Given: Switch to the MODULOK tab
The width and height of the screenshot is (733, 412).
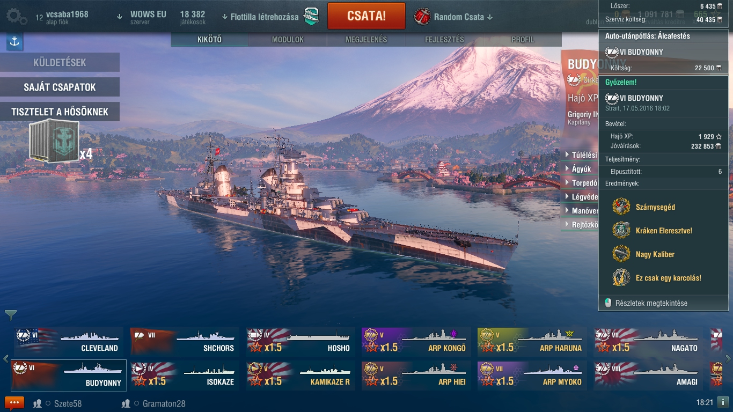Looking at the screenshot, I should 288,40.
